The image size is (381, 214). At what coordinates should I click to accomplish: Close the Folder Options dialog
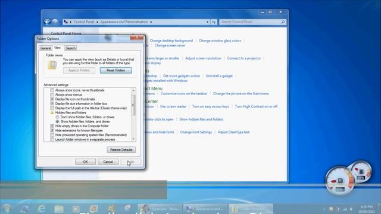coord(137,37)
